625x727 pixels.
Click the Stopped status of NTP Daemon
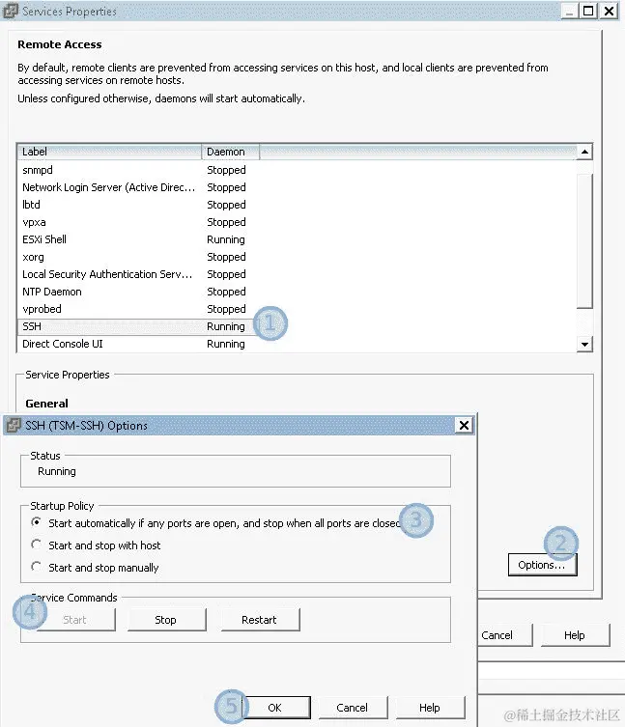pyautogui.click(x=226, y=292)
